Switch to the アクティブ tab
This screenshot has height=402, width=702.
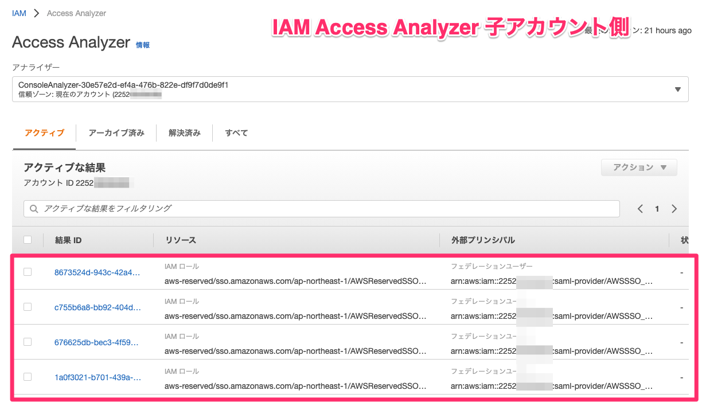click(x=44, y=133)
